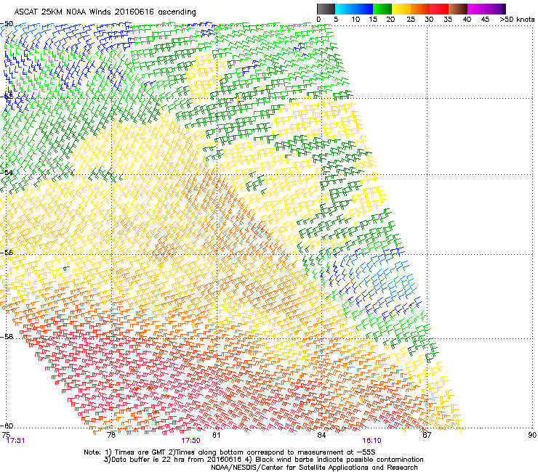This screenshot has height=472, width=538.
Task: Click the '87' longitude axis label
Action: [x=427, y=435]
